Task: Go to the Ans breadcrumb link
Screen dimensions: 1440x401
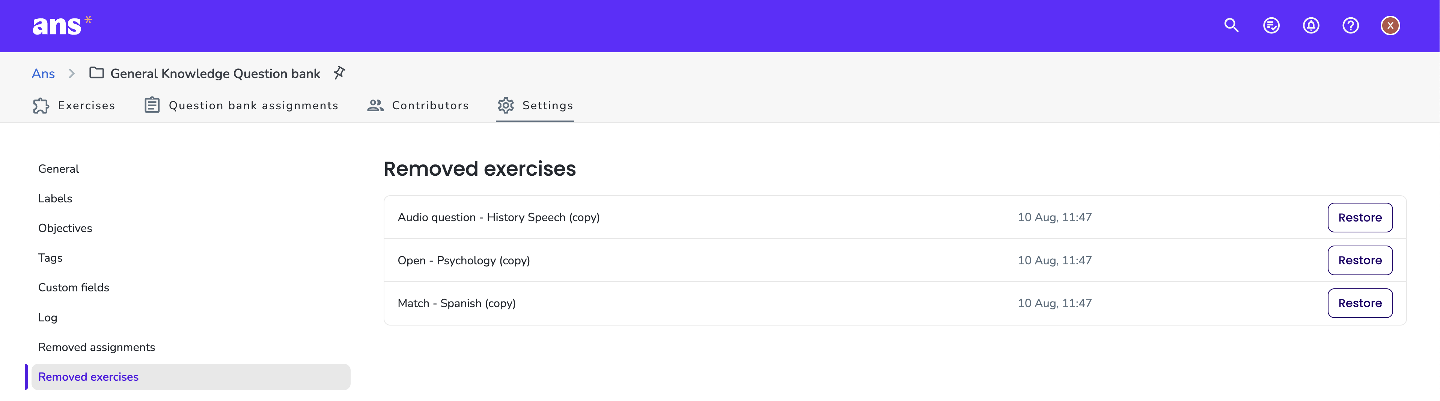Action: pyautogui.click(x=43, y=74)
